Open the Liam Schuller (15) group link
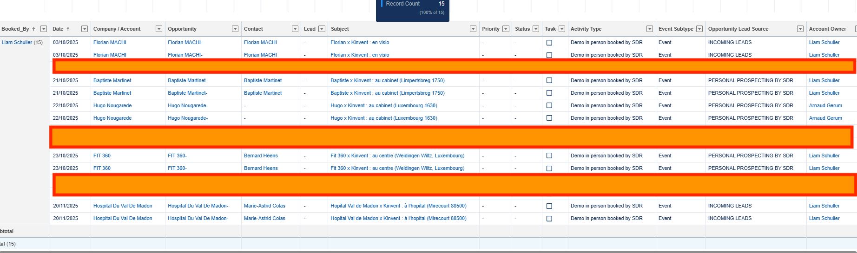 click(17, 42)
